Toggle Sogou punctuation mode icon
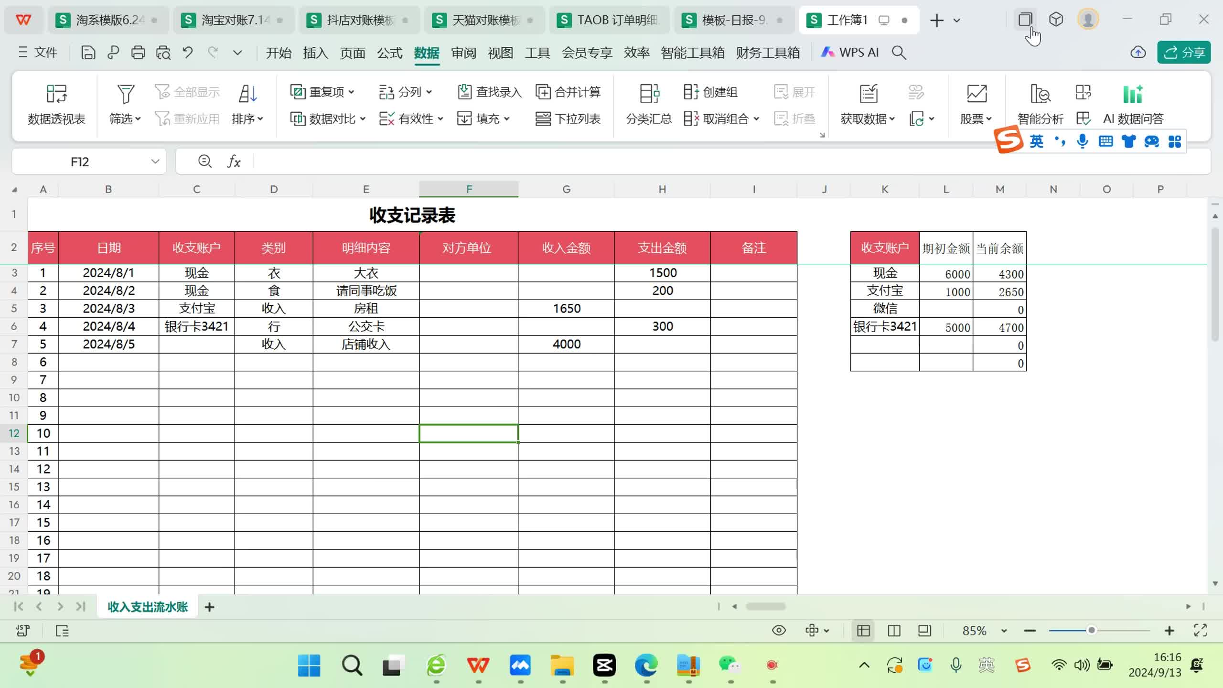Image resolution: width=1223 pixels, height=688 pixels. click(x=1060, y=141)
